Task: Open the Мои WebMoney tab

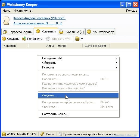Action: [x=100, y=32]
